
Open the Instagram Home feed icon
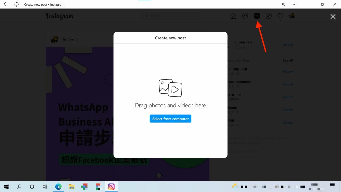pyautogui.click(x=233, y=16)
